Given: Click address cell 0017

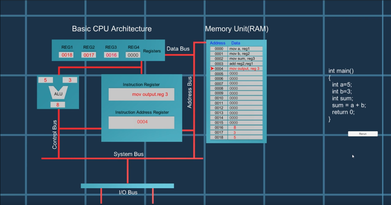Looking at the screenshot, I should (x=219, y=132).
